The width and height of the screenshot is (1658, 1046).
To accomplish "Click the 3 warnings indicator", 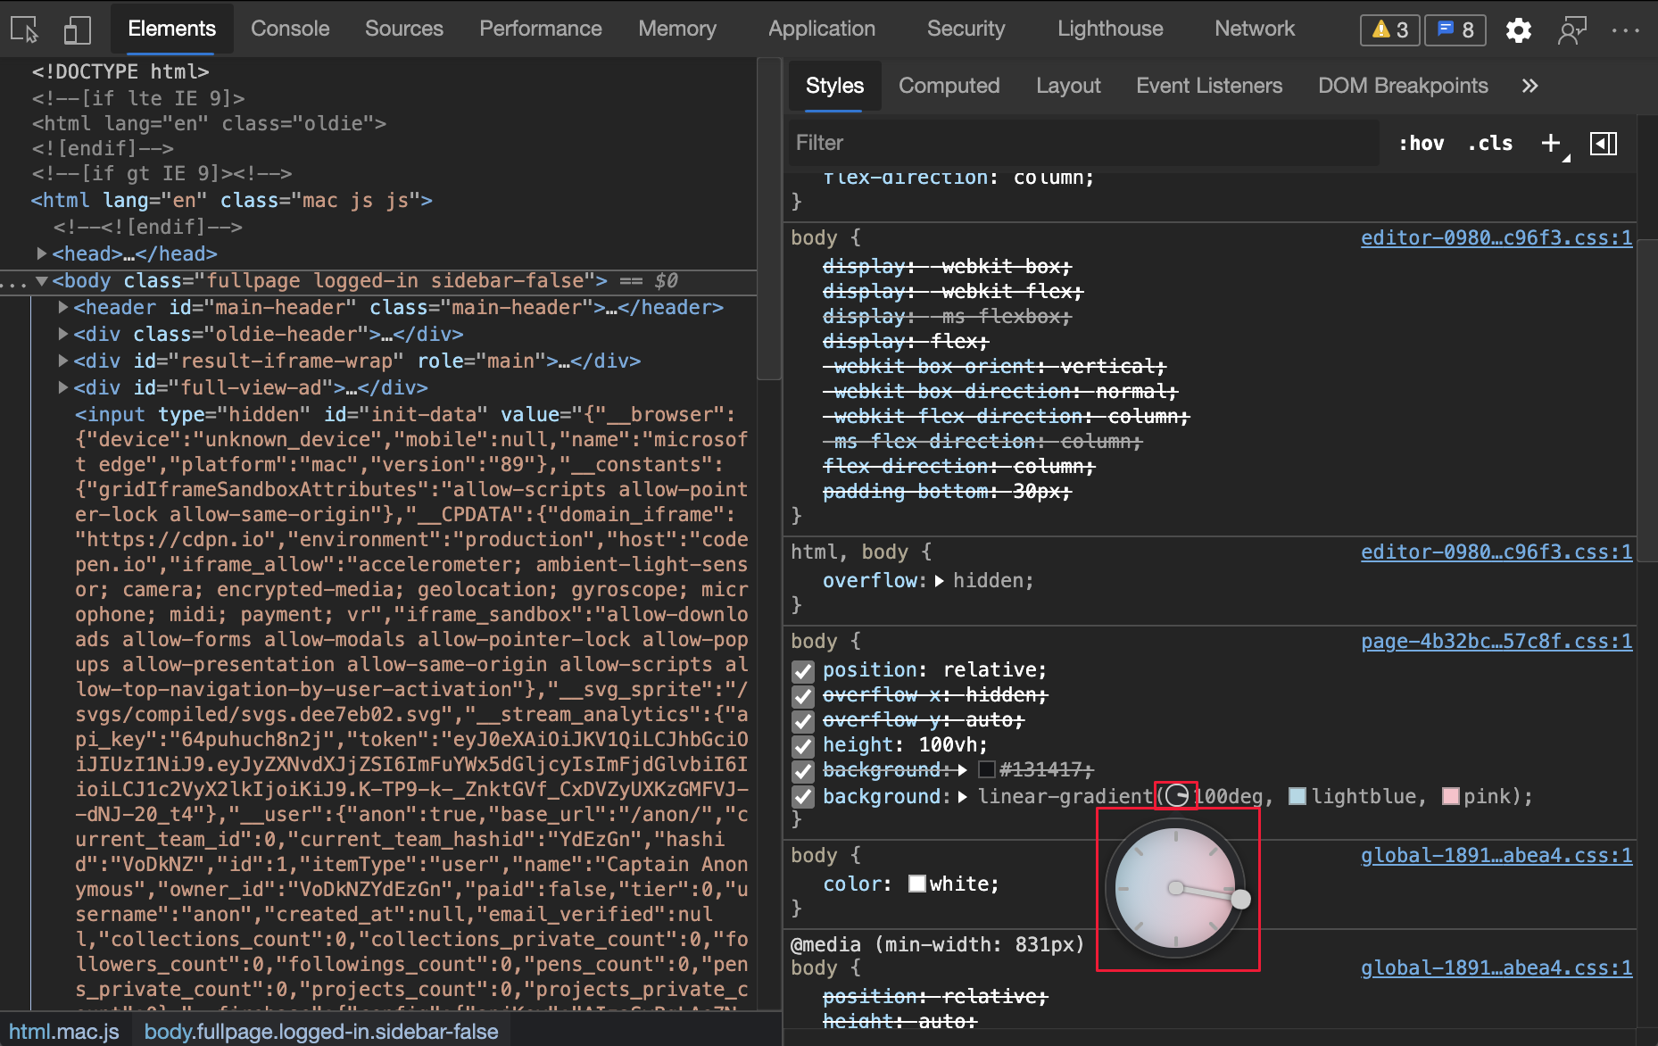I will click(x=1389, y=29).
